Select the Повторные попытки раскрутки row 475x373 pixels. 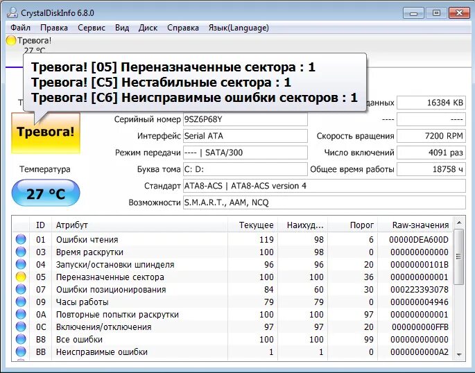click(233, 314)
